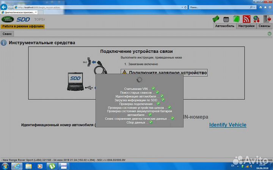The height and width of the screenshot is (170, 273).
Task: Click the browser Forward button
Action: tap(11, 7)
